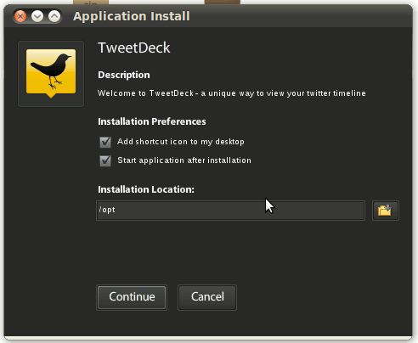Screen dimensions: 418x343
Task: Click the Installation Preferences heading
Action: [x=152, y=121]
